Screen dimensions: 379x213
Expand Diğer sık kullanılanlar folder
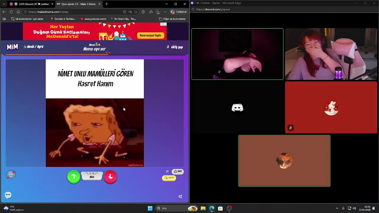pos(172,19)
